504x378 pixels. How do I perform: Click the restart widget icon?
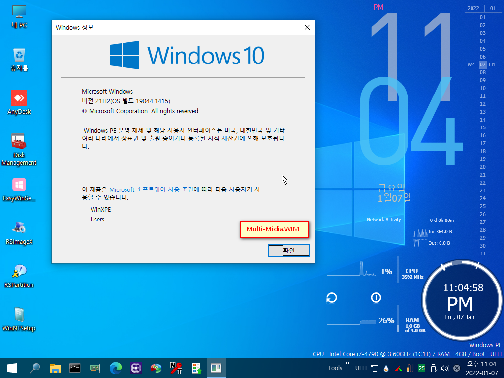pyautogui.click(x=331, y=298)
